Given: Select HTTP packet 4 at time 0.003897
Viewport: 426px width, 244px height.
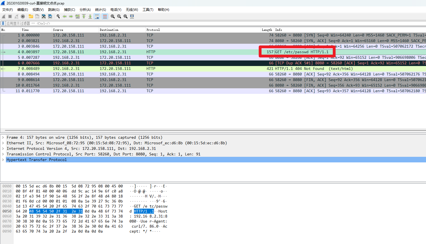Looking at the screenshot, I should point(213,52).
